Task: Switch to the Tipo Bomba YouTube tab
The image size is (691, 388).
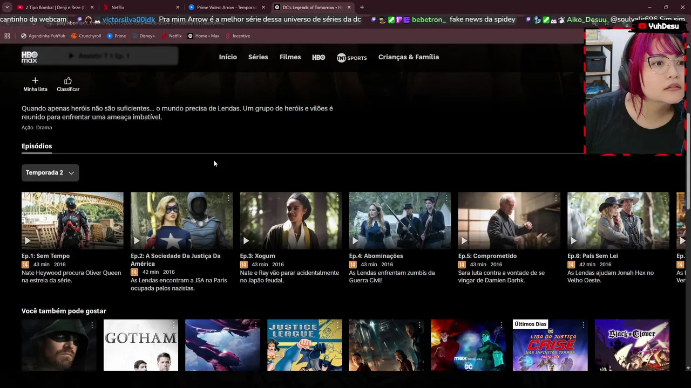Action: [56, 8]
